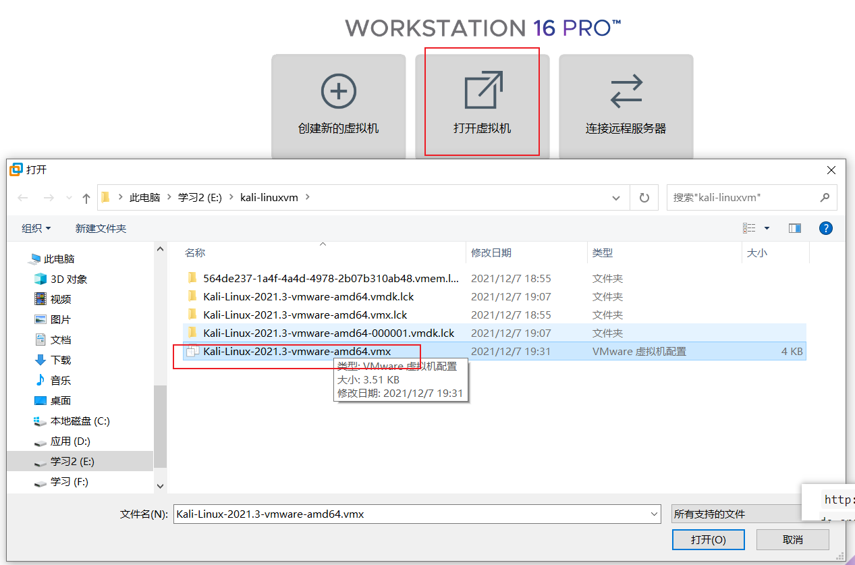Expand the chevron after kali-linuxvm breadcrumb

pyautogui.click(x=308, y=198)
